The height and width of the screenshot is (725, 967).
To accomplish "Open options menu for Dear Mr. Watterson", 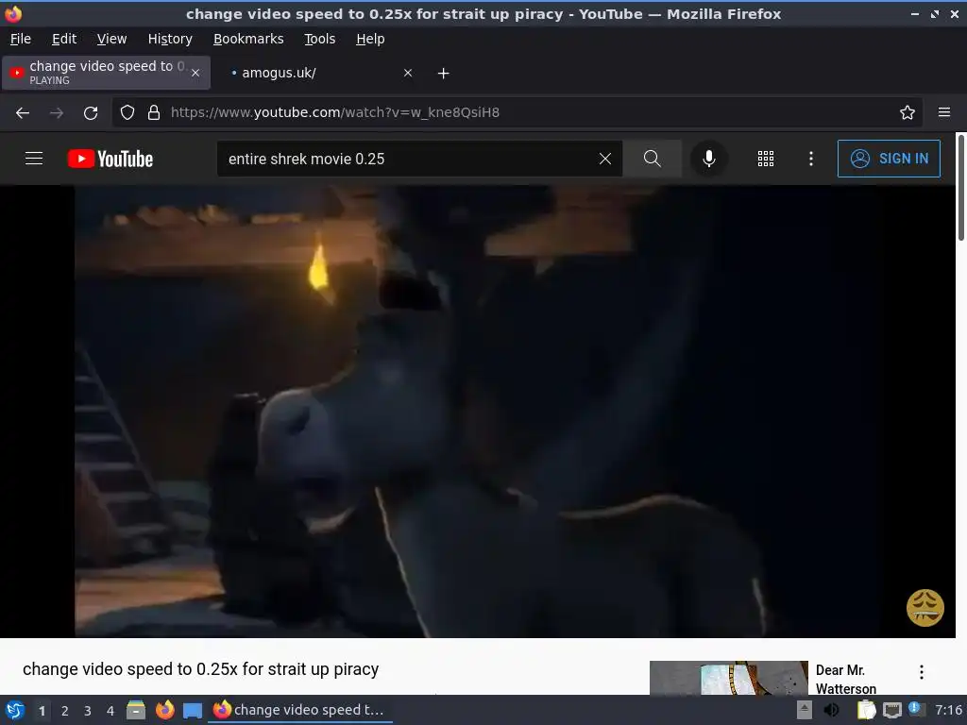I will click(921, 672).
